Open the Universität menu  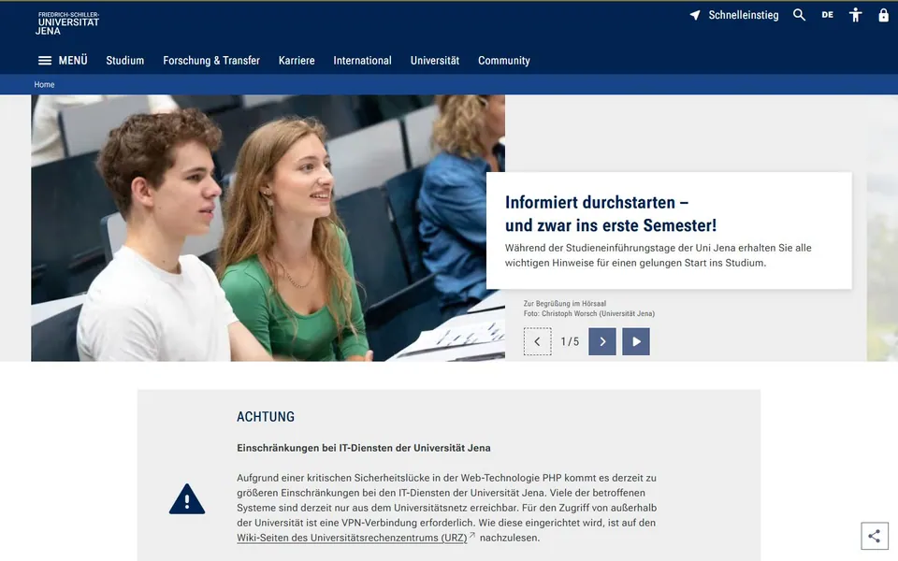435,61
